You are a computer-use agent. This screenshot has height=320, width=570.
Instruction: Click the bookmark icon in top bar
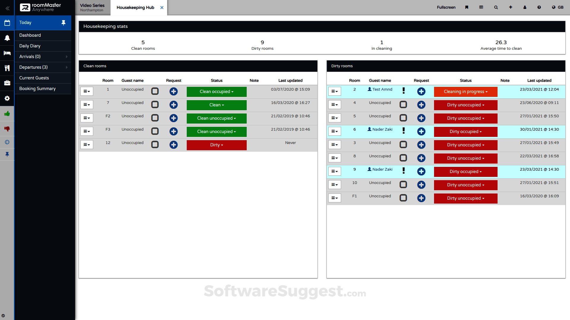pyautogui.click(x=467, y=7)
